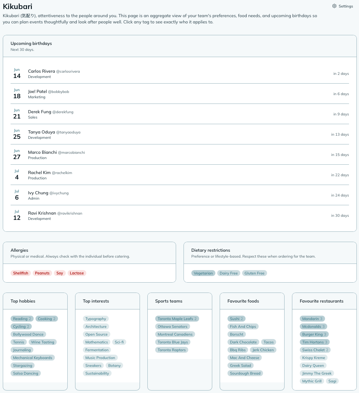This screenshot has height=393, width=359.
Task: Click the Sustainability tag
Action: 97,373
